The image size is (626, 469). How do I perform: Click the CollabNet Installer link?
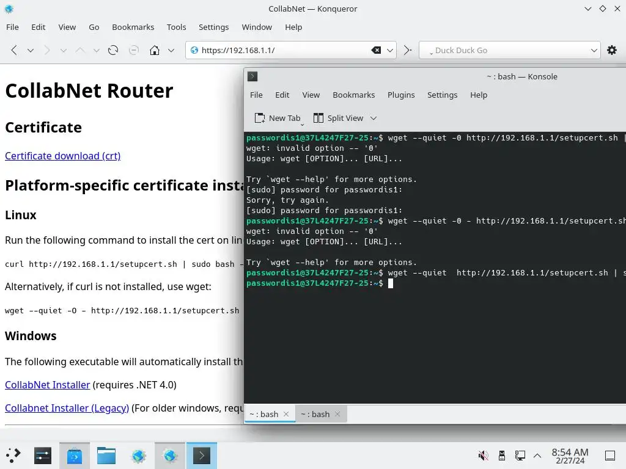[48, 385]
